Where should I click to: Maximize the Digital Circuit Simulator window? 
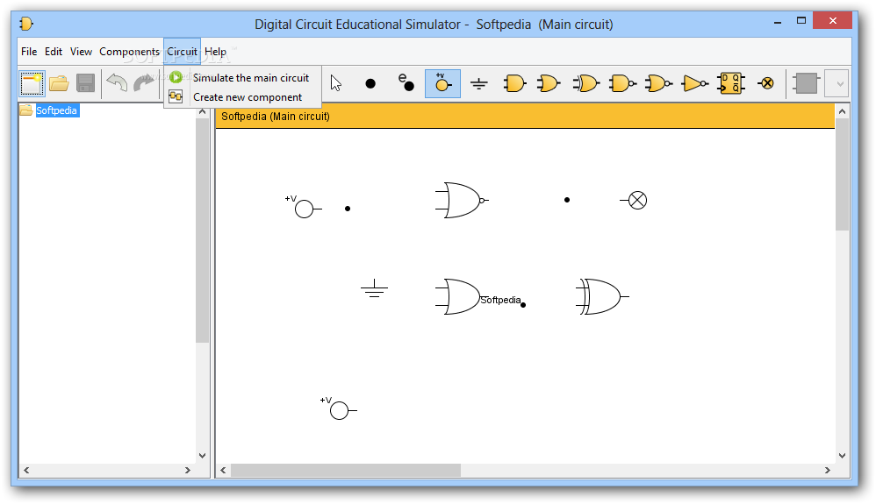tap(801, 21)
